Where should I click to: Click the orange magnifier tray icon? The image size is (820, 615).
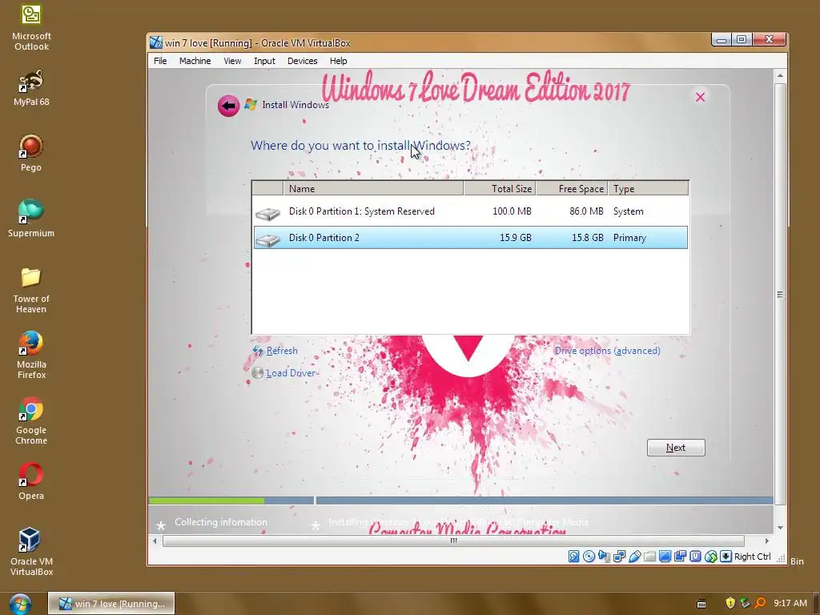pyautogui.click(x=760, y=603)
